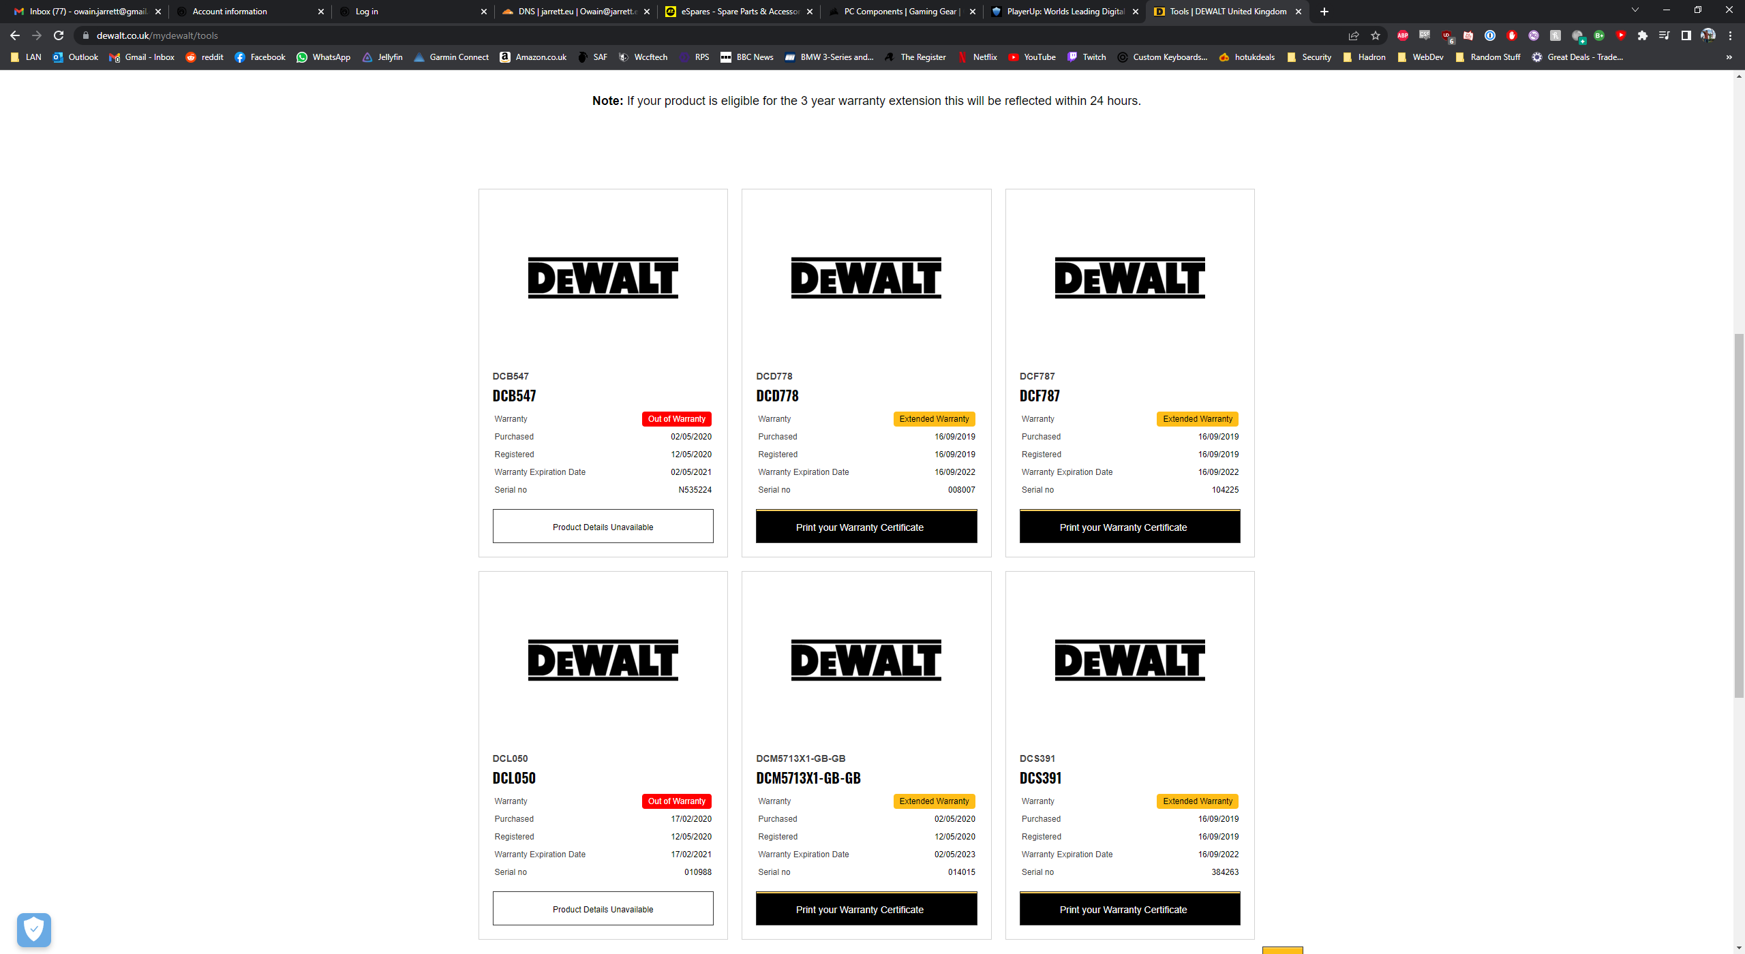Open the Extensions puzzle menu

[x=1643, y=35]
